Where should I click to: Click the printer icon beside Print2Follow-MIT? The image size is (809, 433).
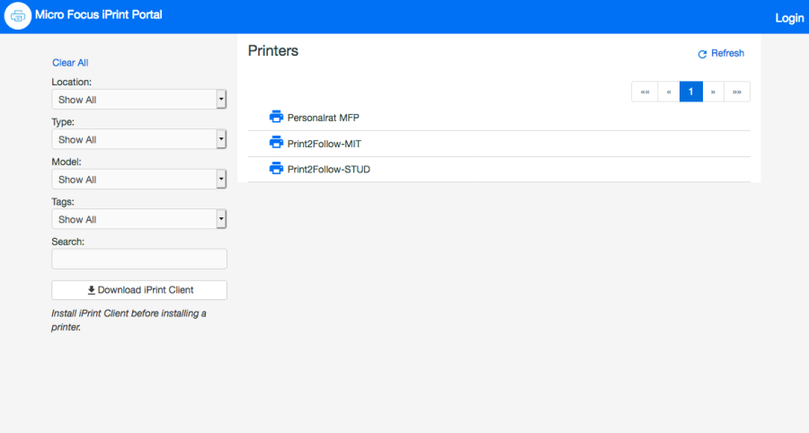[x=276, y=143]
